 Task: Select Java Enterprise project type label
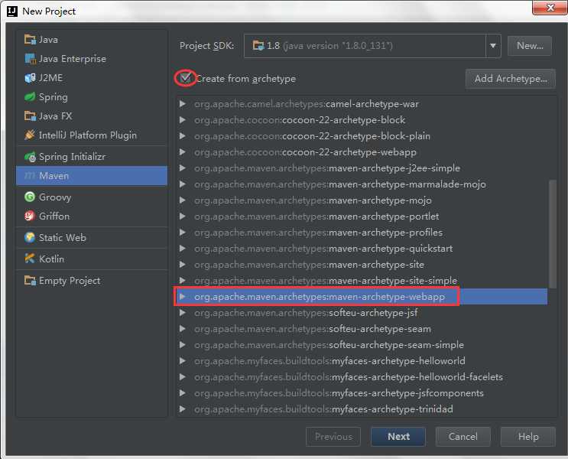73,59
